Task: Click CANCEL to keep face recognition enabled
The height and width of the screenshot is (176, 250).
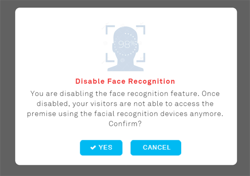Action: (156, 148)
